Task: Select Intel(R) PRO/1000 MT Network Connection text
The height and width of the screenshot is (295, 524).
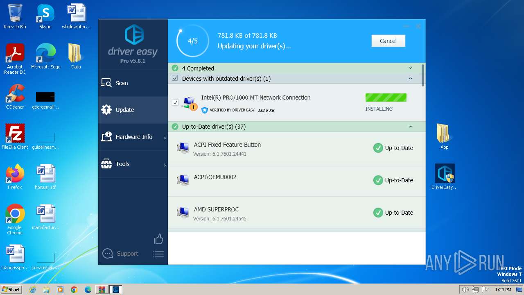Action: click(256, 98)
